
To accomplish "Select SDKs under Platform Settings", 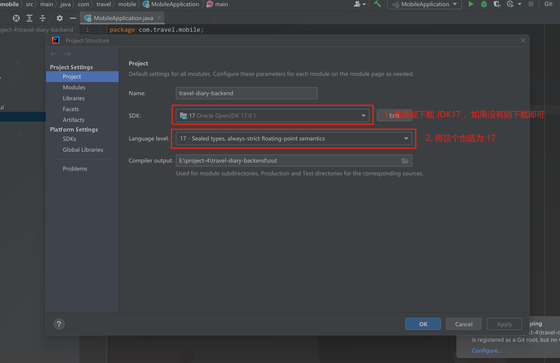I will pyautogui.click(x=69, y=139).
